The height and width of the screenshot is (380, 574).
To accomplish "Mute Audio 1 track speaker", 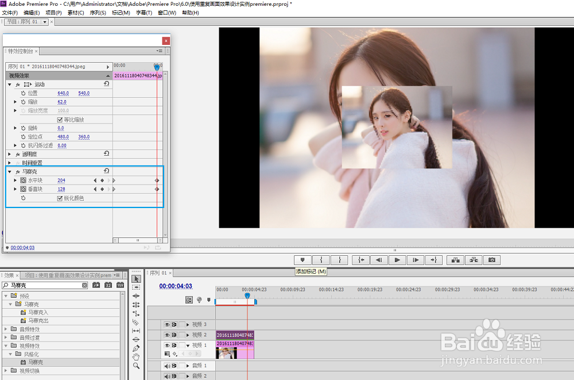I will 167,366.
